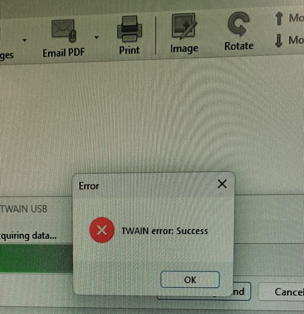Click the Move up arrow icon
Image resolution: width=304 pixels, height=314 pixels.
point(279,19)
